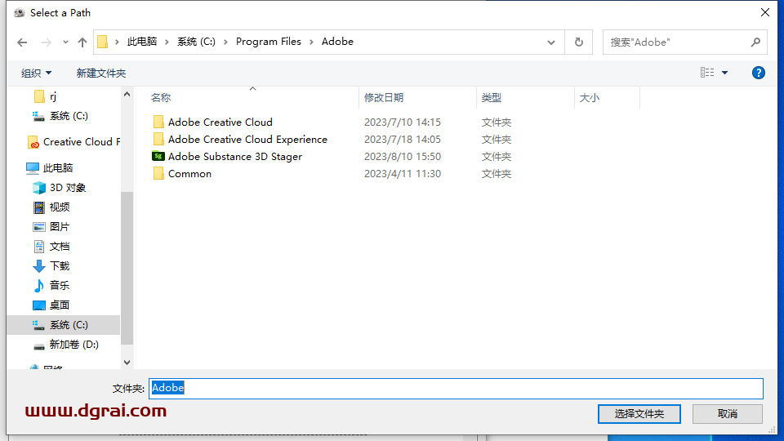Open 文档 folder in sidebar
The width and height of the screenshot is (784, 441).
pos(51,246)
